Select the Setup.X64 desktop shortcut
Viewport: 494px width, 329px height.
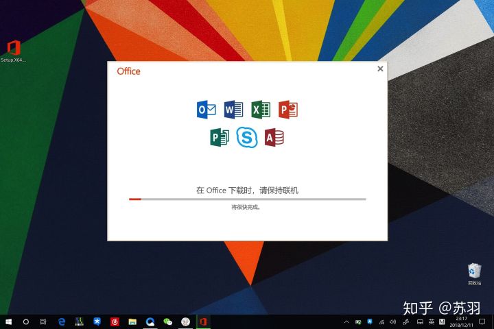click(x=13, y=51)
